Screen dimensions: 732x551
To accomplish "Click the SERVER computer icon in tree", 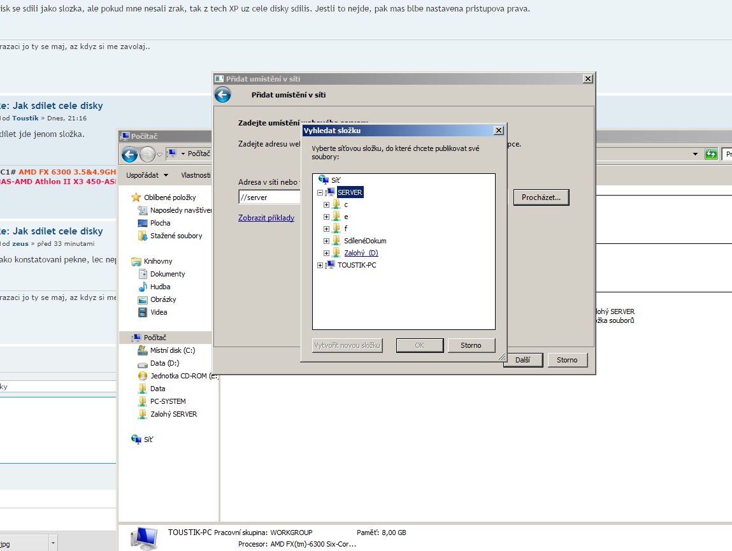I will coord(330,192).
